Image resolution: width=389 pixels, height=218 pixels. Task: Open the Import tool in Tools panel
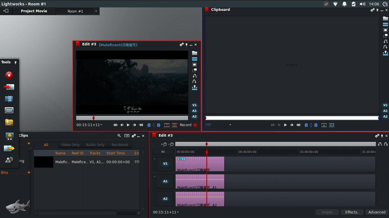click(9, 87)
